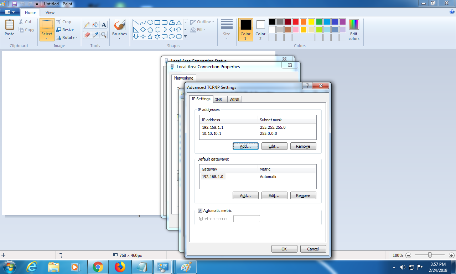Choose the Pentagon shape
This screenshot has height=274, width=456.
point(150,29)
